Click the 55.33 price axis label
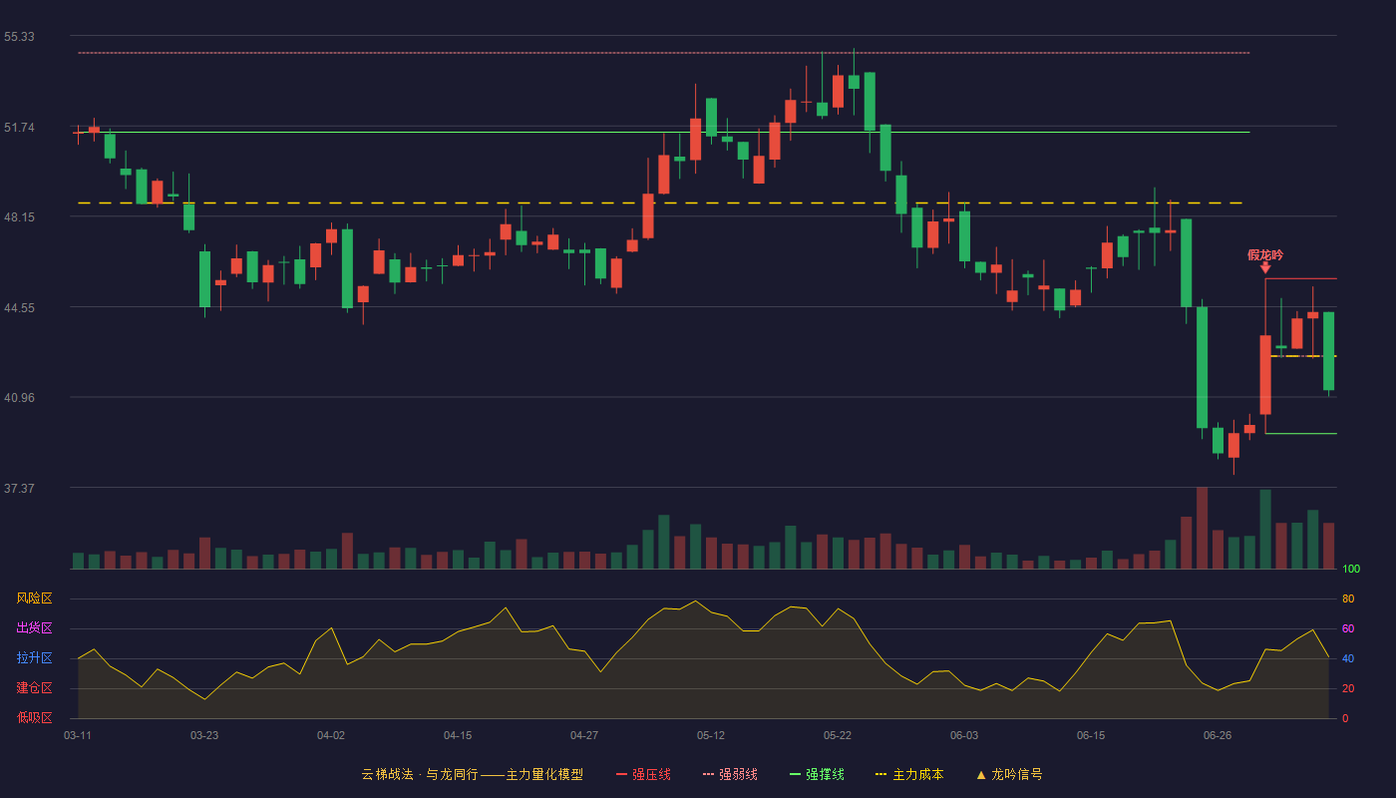 coord(19,37)
